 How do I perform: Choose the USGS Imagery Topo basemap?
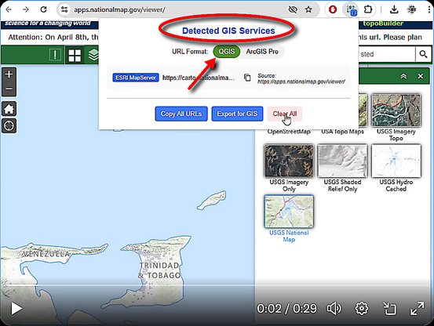pyautogui.click(x=396, y=110)
